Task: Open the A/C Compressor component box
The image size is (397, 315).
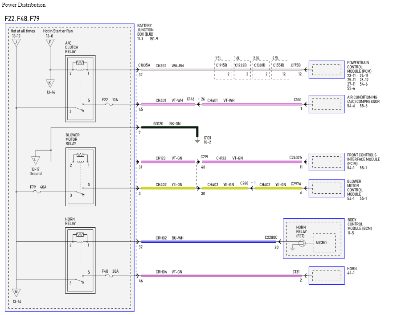Action: [x=327, y=104]
